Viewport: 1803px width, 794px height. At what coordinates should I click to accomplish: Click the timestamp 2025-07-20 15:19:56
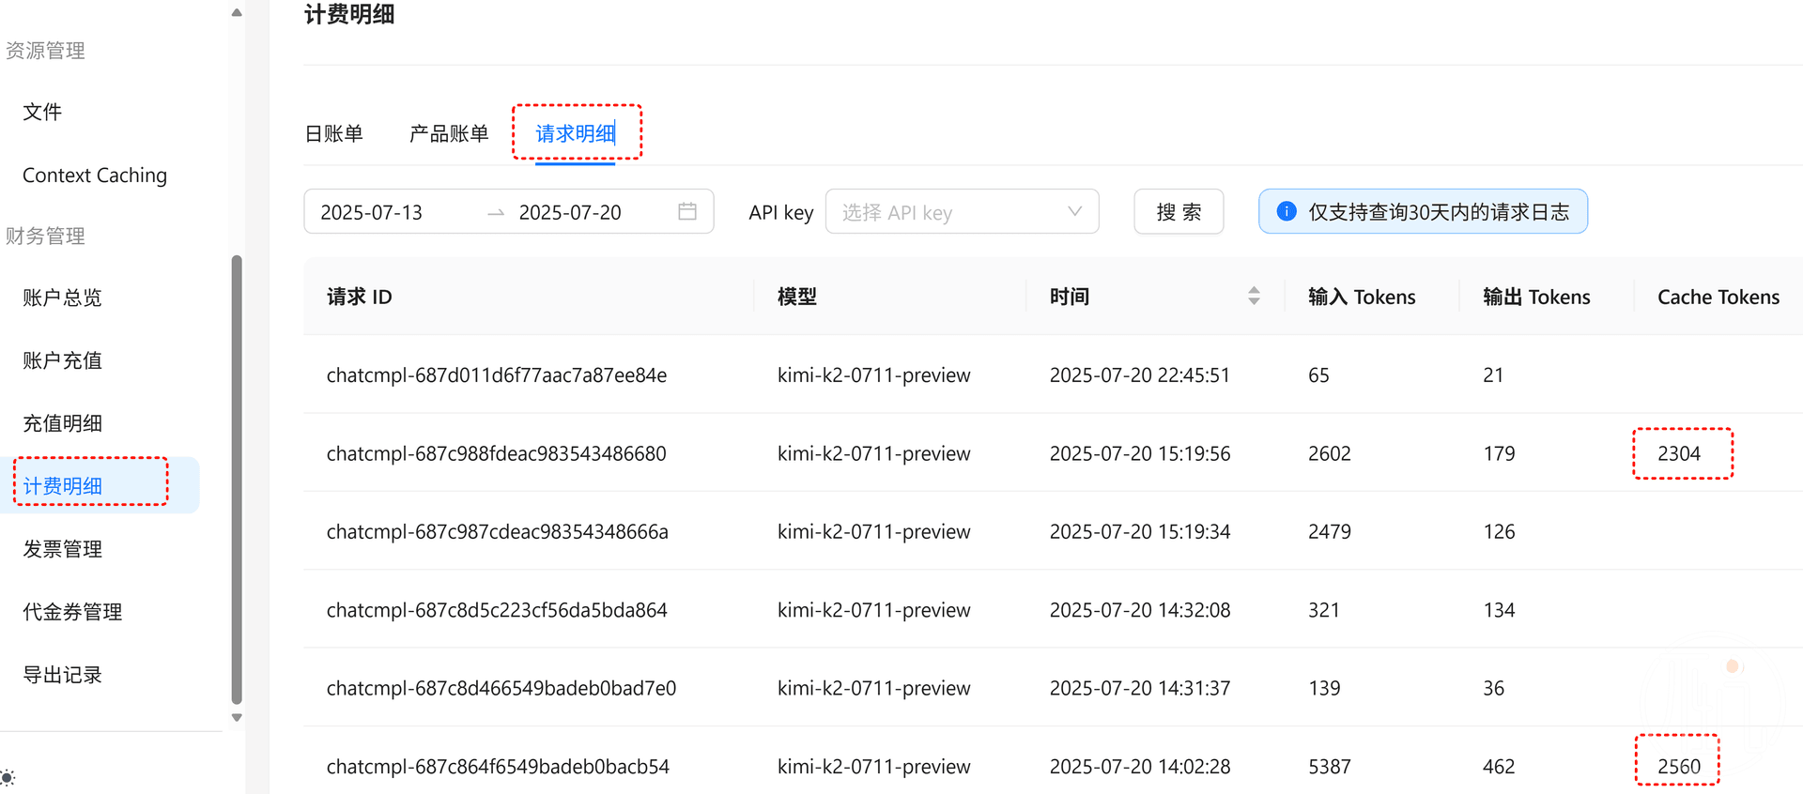(x=1140, y=453)
